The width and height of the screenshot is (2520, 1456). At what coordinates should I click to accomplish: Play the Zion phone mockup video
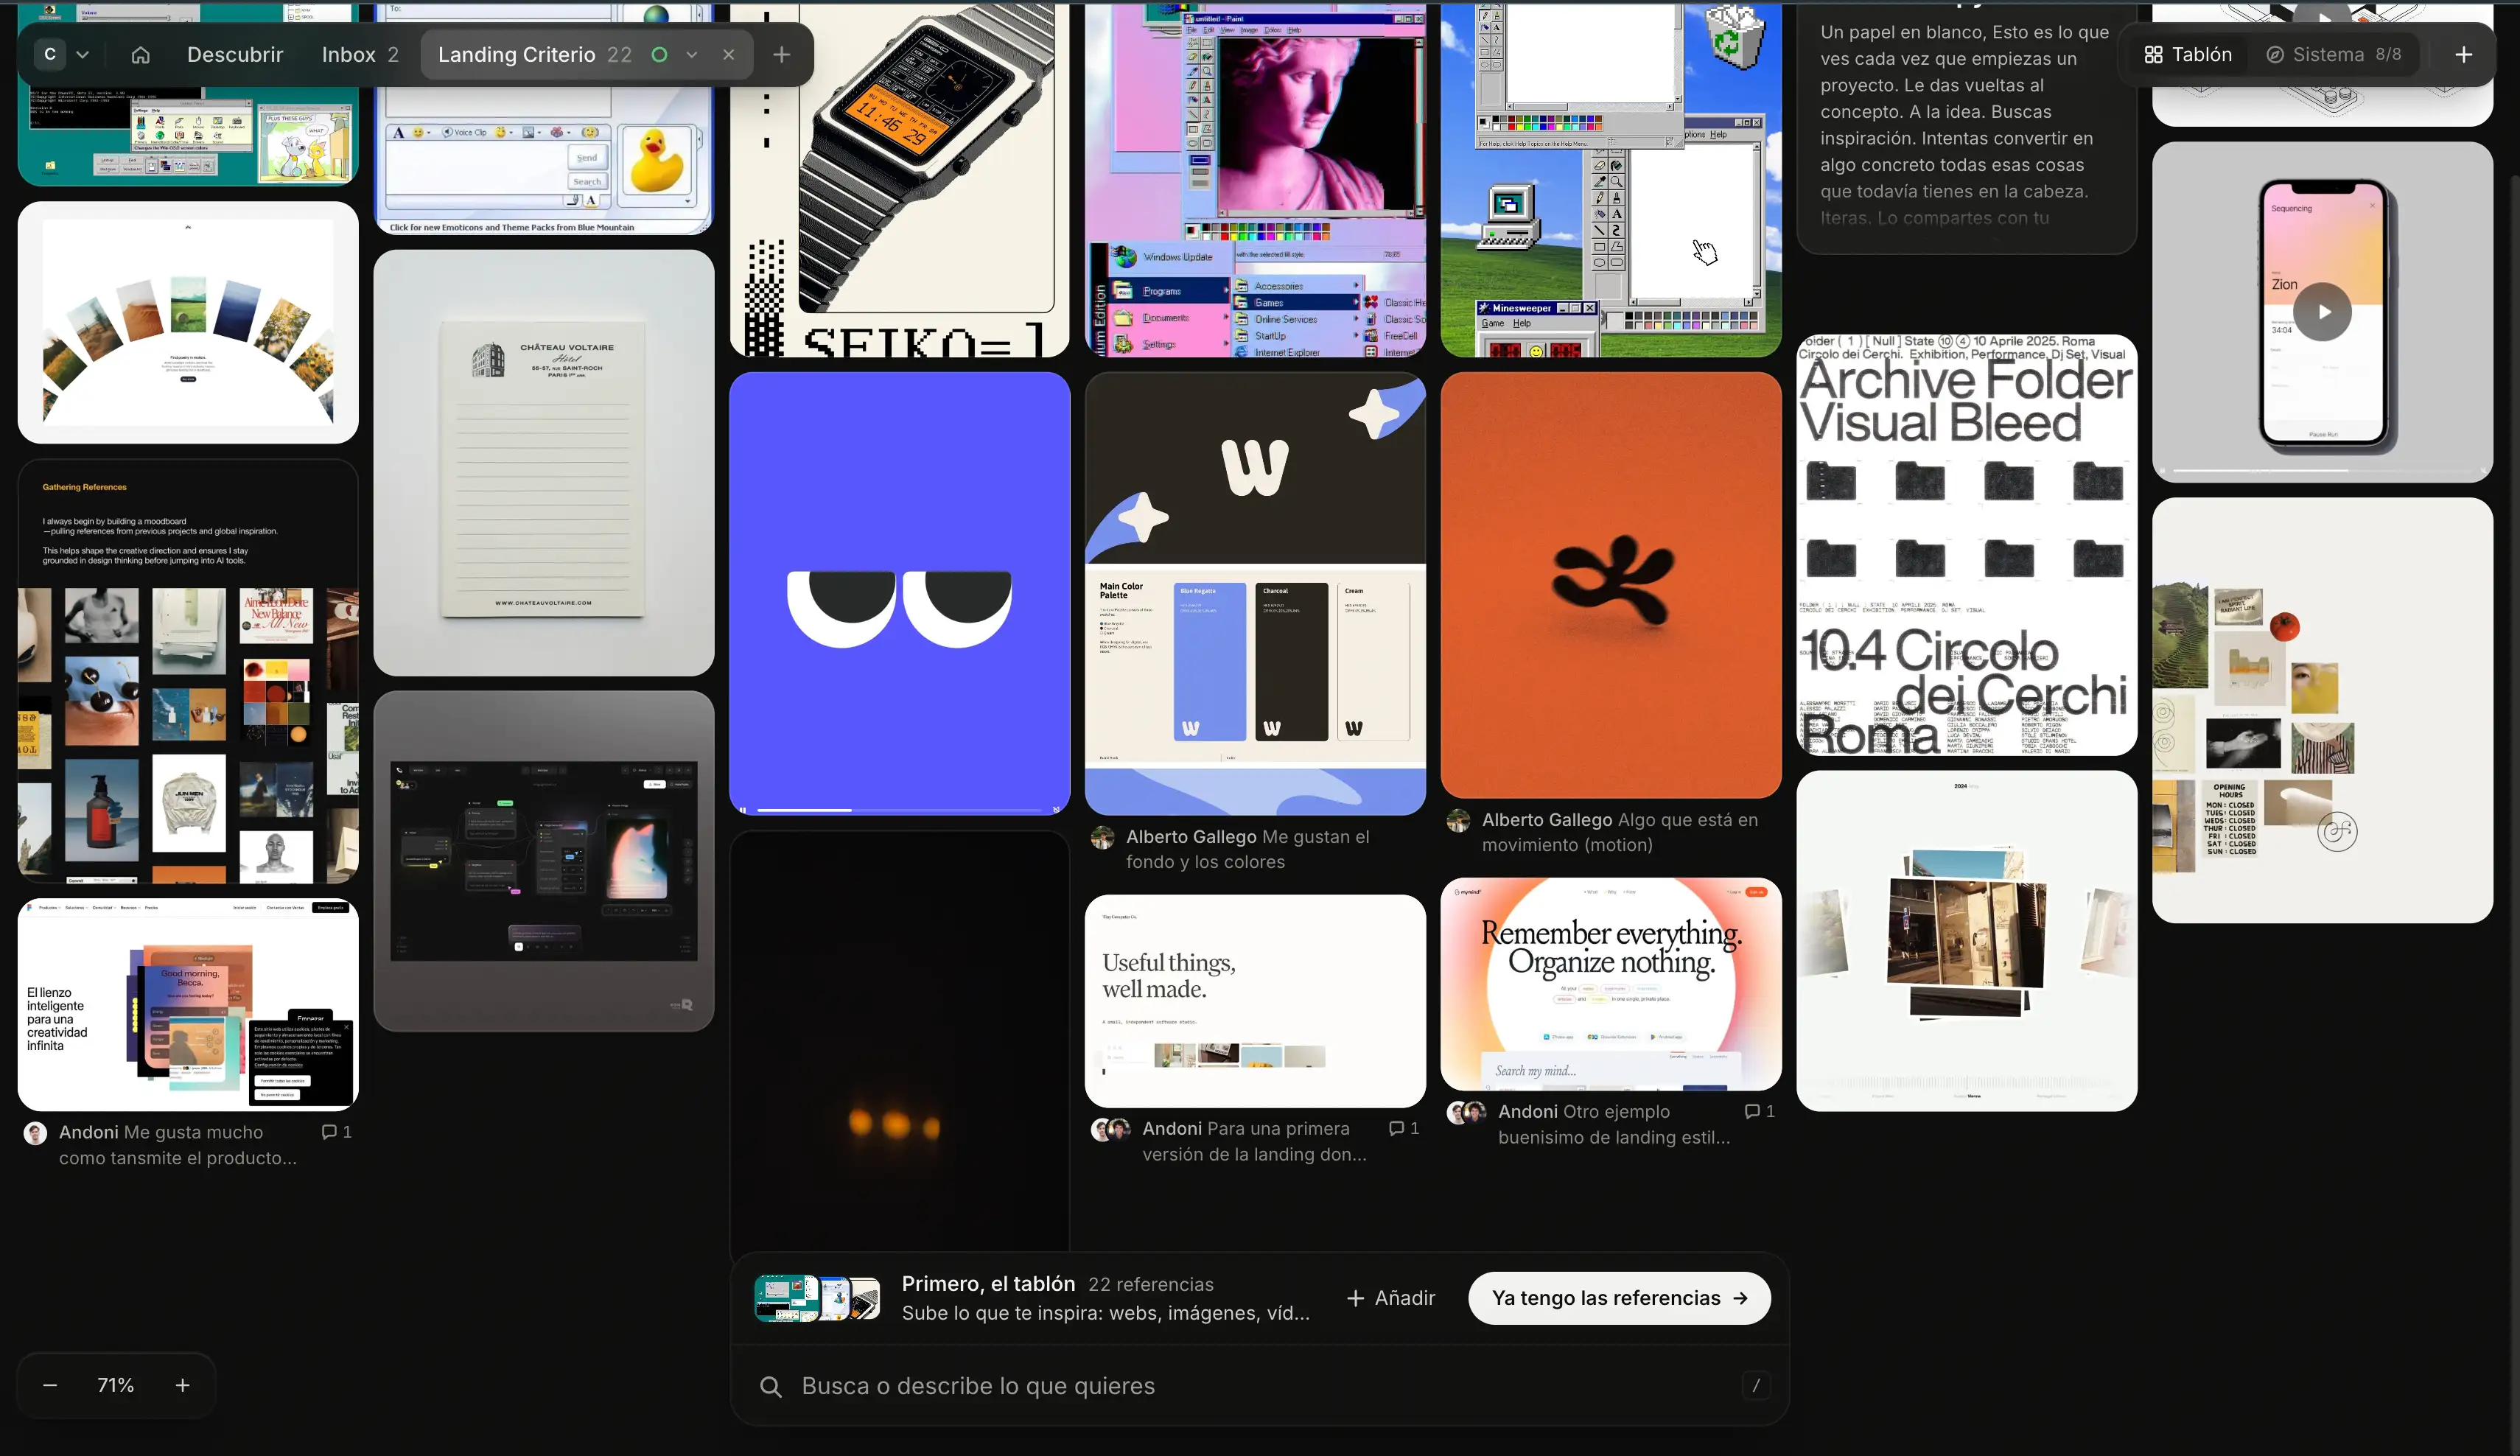[2322, 312]
